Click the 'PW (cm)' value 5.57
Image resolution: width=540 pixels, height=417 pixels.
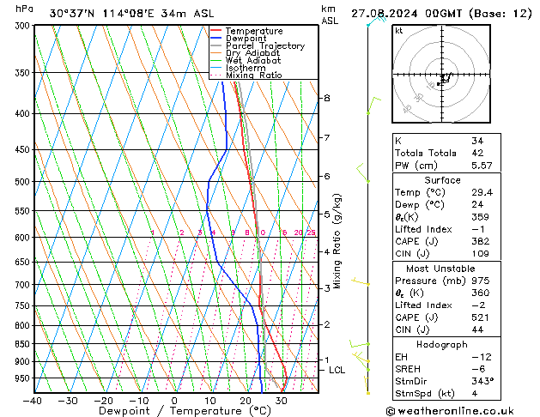click(x=482, y=166)
